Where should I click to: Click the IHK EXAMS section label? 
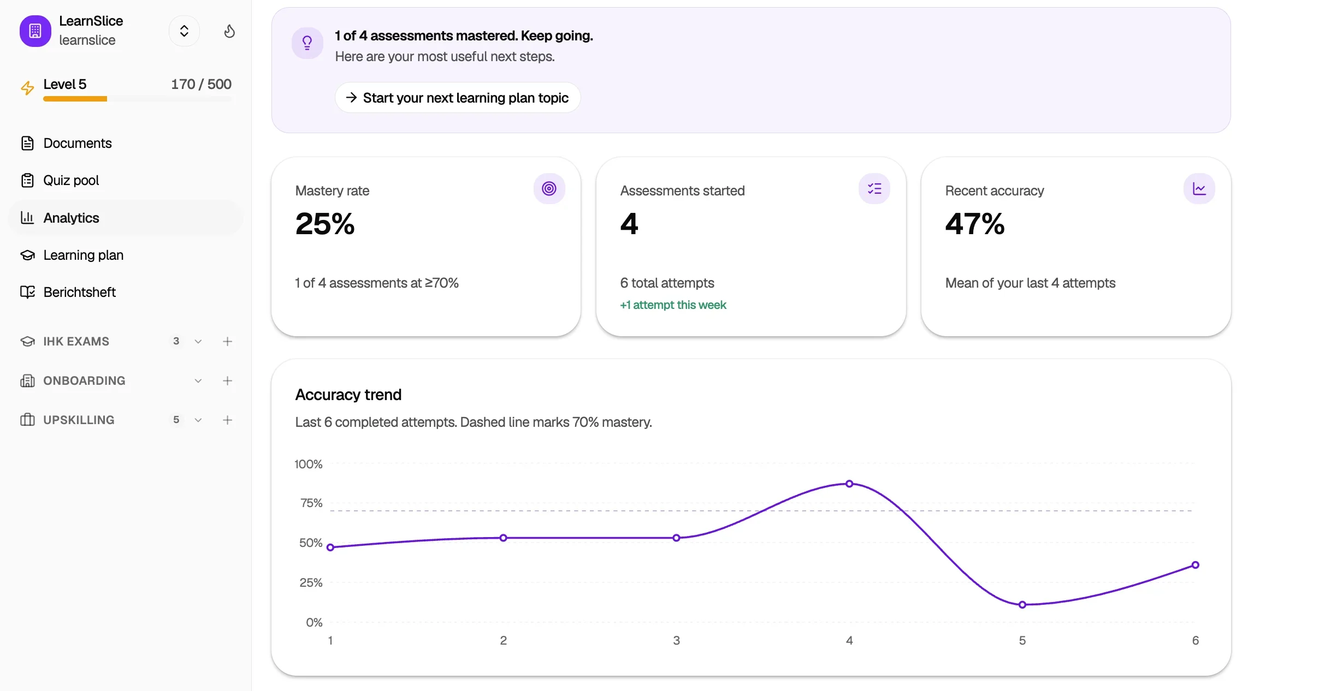coord(76,341)
